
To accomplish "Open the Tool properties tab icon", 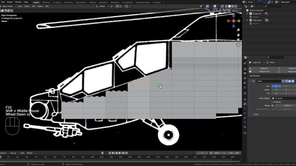I will point(245,64).
